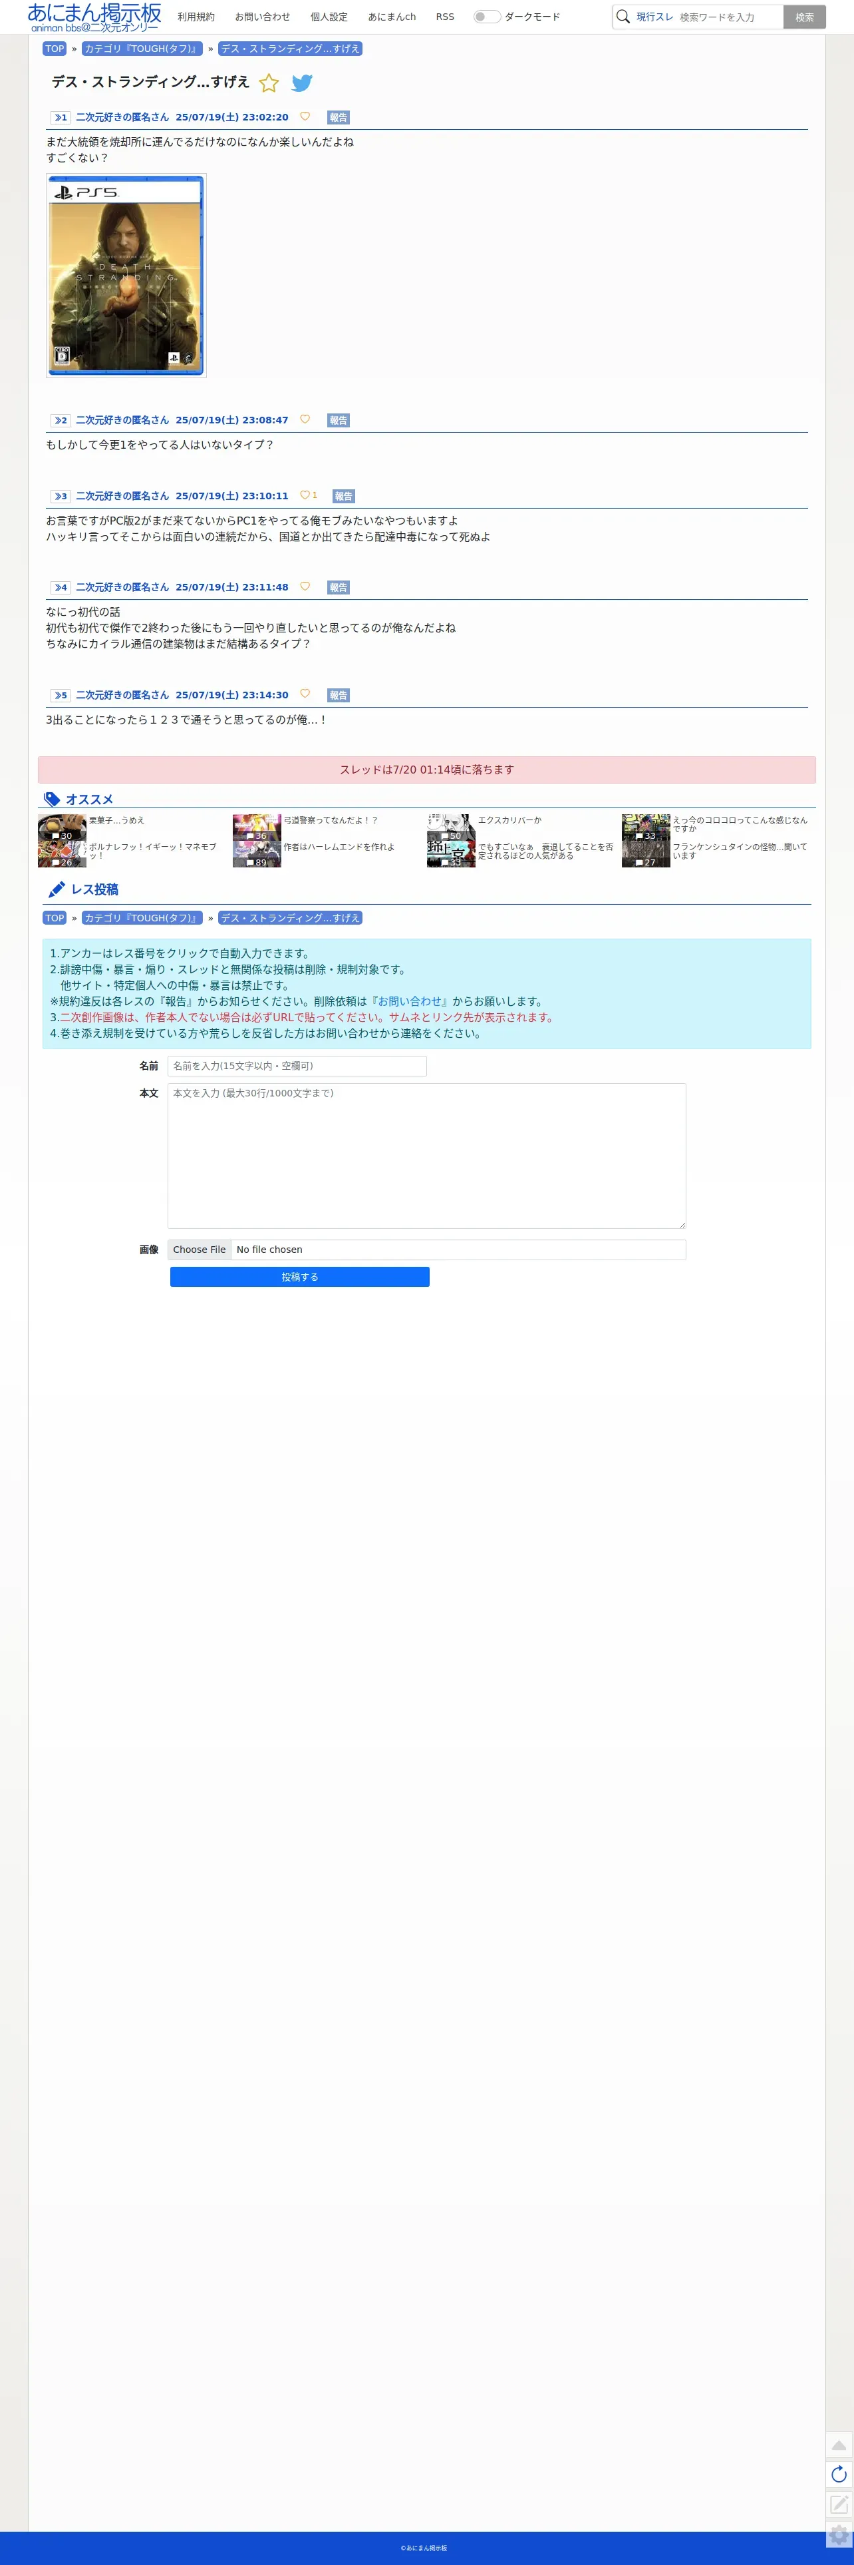Click the あにまん掲示板 site logo

pyautogui.click(x=94, y=17)
